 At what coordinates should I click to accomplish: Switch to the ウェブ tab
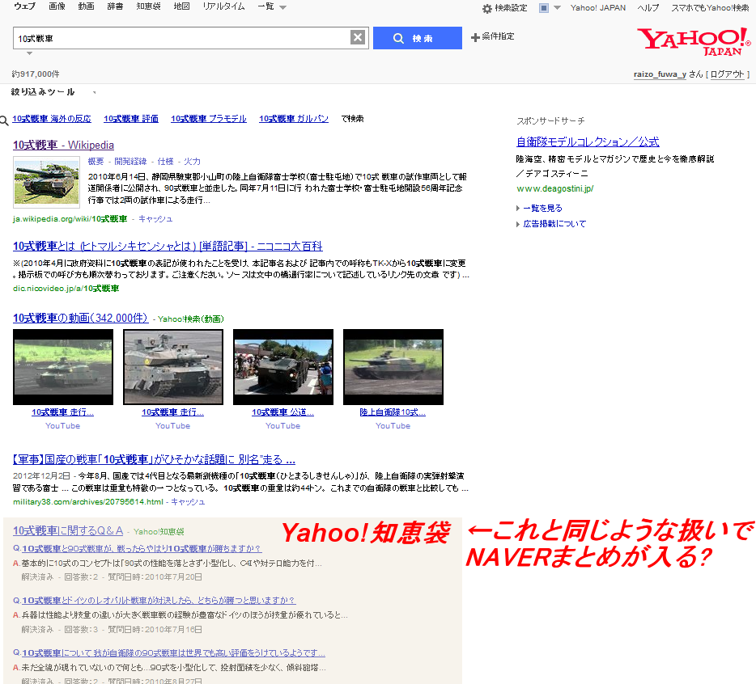(x=24, y=6)
